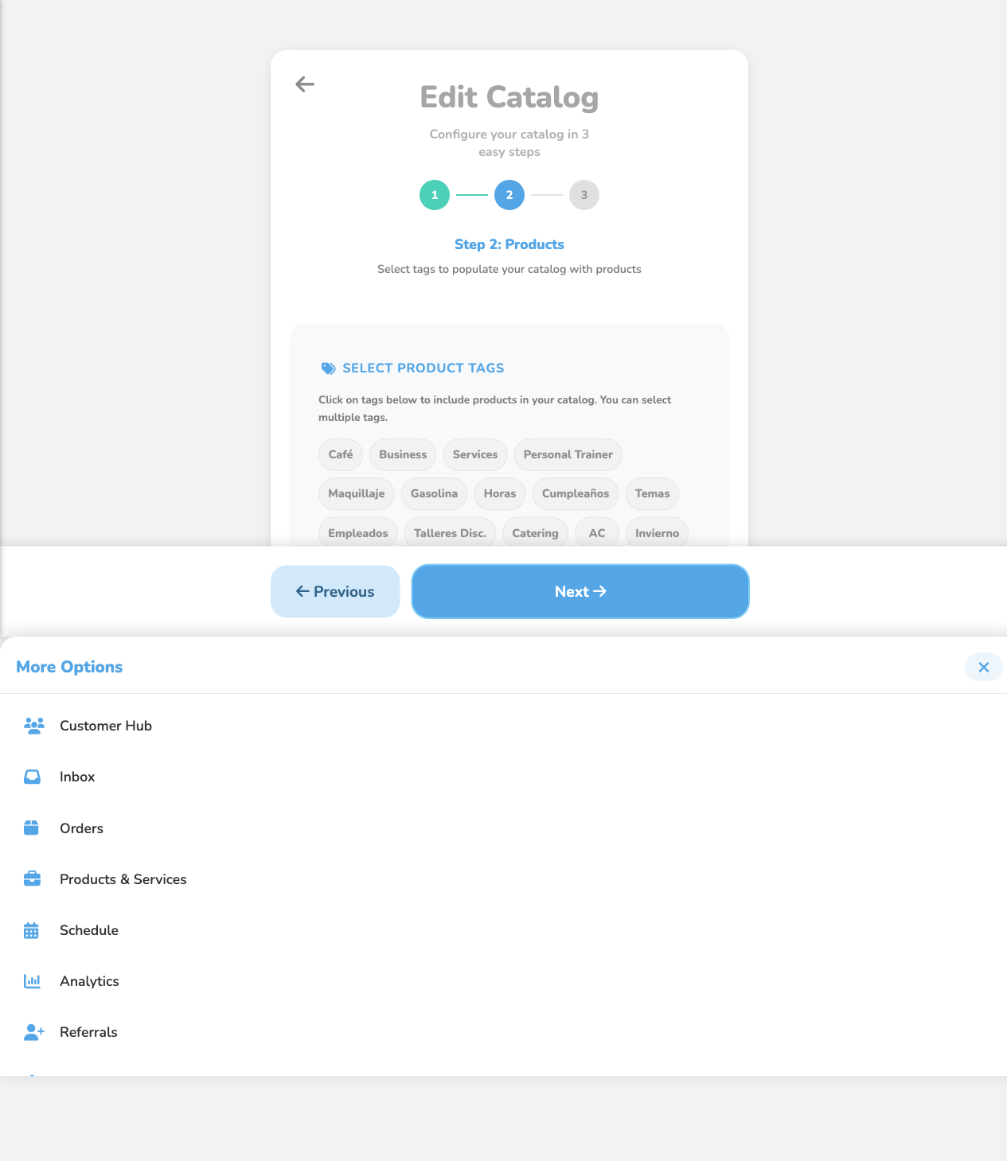Toggle the Café product tag
Image resolution: width=1007 pixels, height=1161 pixels.
[340, 454]
